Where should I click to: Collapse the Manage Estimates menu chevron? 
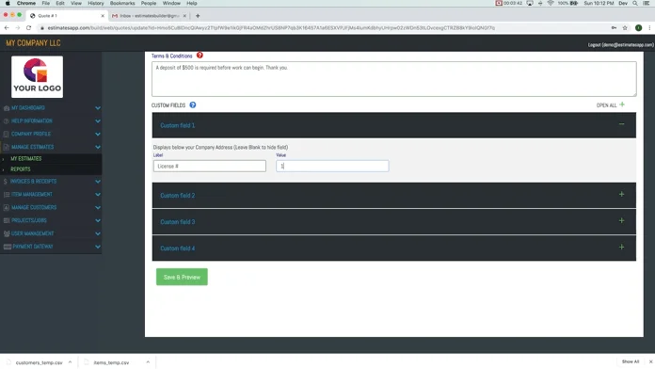[98, 147]
